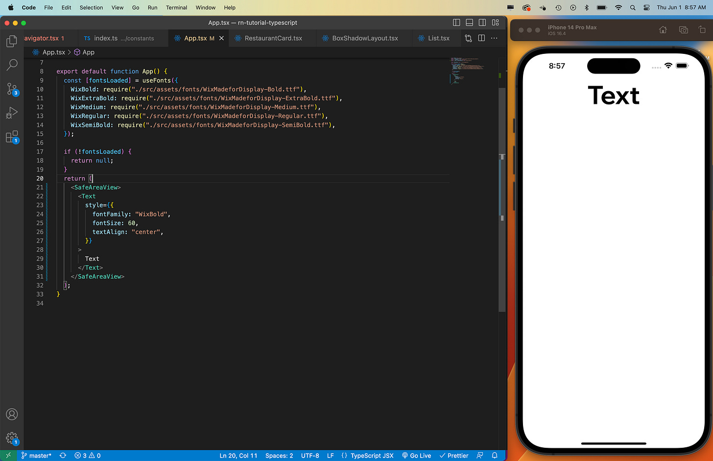Image resolution: width=713 pixels, height=461 pixels.
Task: Open the Terminal menu
Action: point(176,7)
